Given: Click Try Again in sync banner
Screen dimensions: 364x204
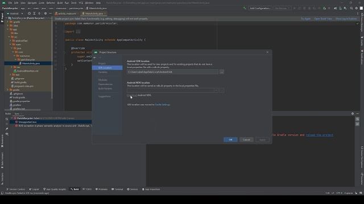Looking at the screenshot, I should 306,19.
